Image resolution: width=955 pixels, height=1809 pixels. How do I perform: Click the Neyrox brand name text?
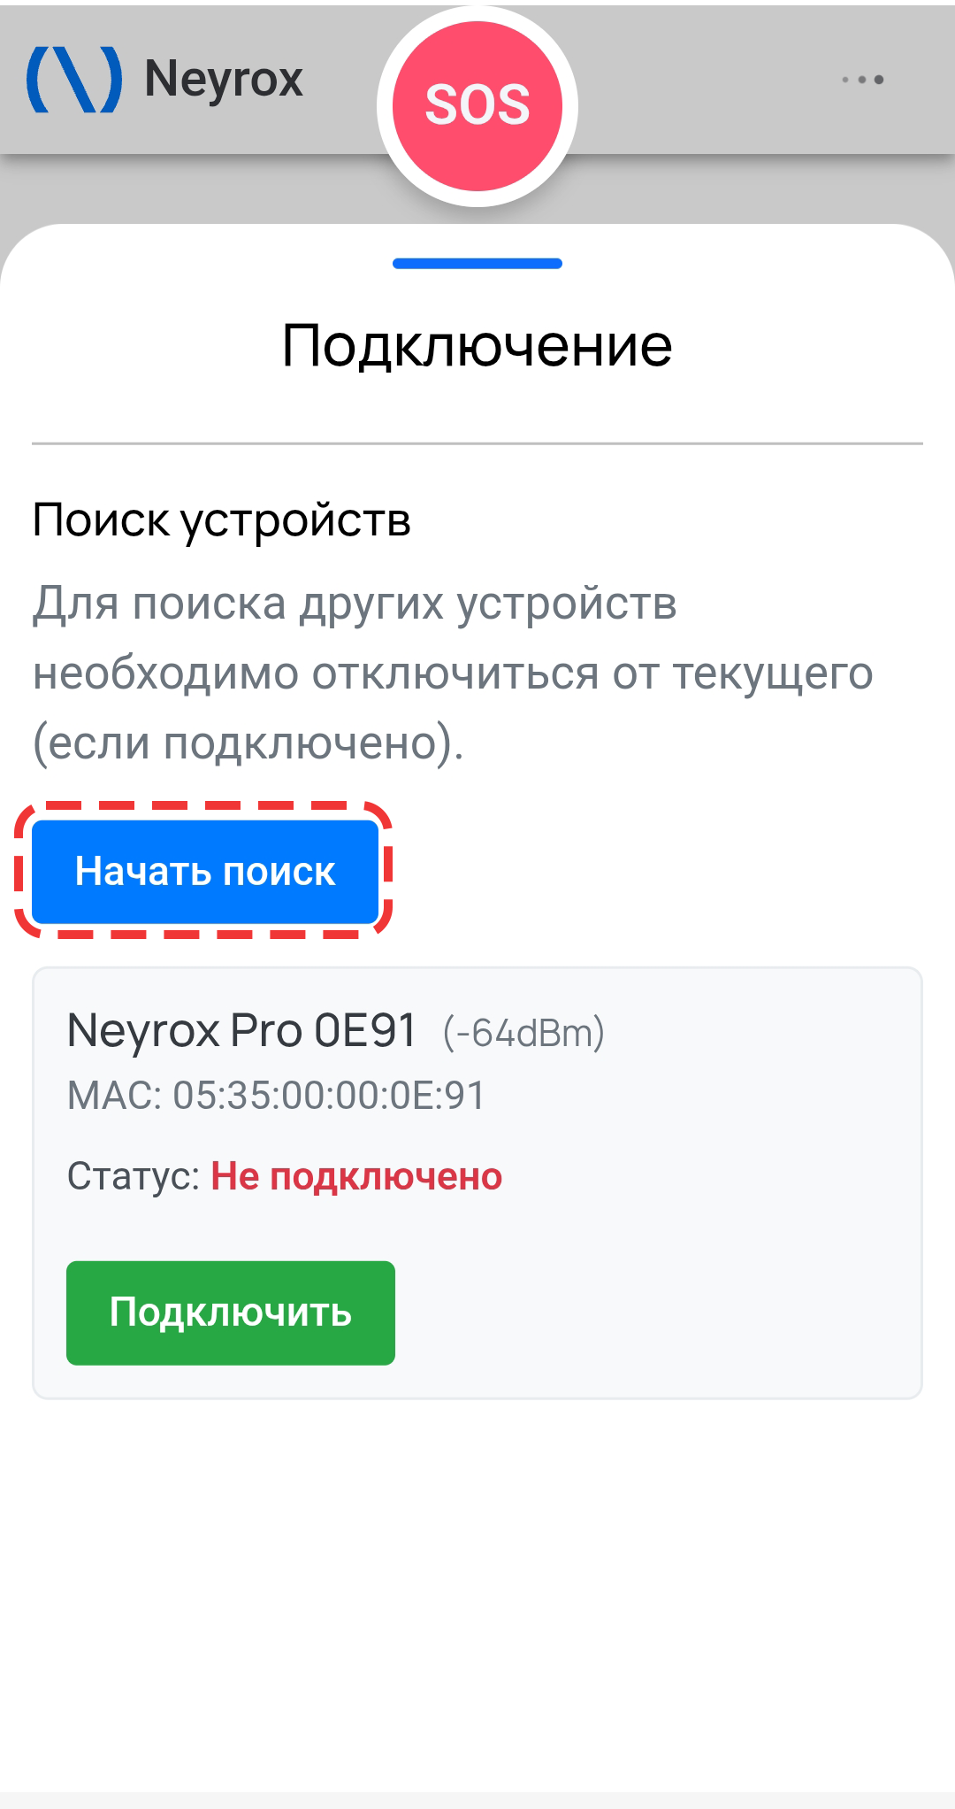coord(224,80)
